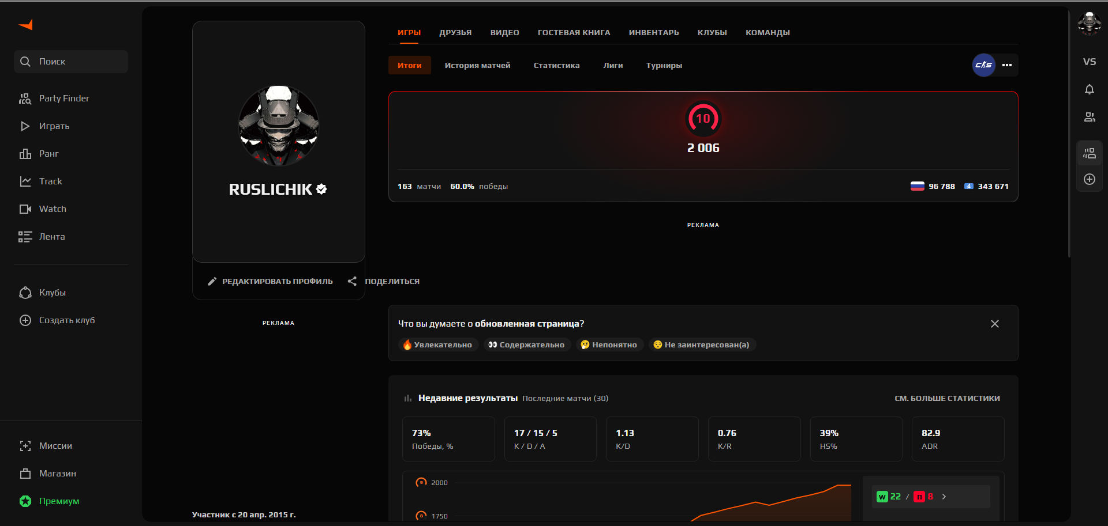This screenshot has width=1108, height=526.
Task: Click the 82.9 ADR stat card
Action: pyautogui.click(x=958, y=439)
